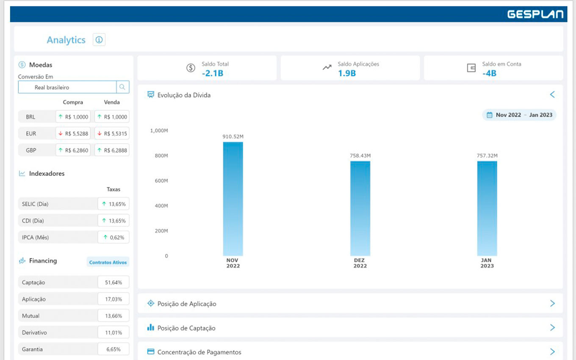Image resolution: width=576 pixels, height=360 pixels.
Task: Click the Posição de Captação bar icon
Action: point(150,328)
